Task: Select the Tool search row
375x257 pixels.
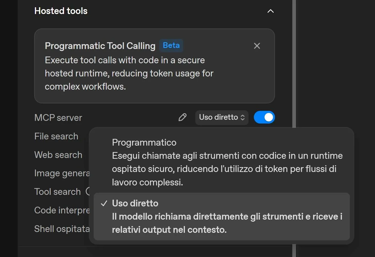Action: pos(58,192)
